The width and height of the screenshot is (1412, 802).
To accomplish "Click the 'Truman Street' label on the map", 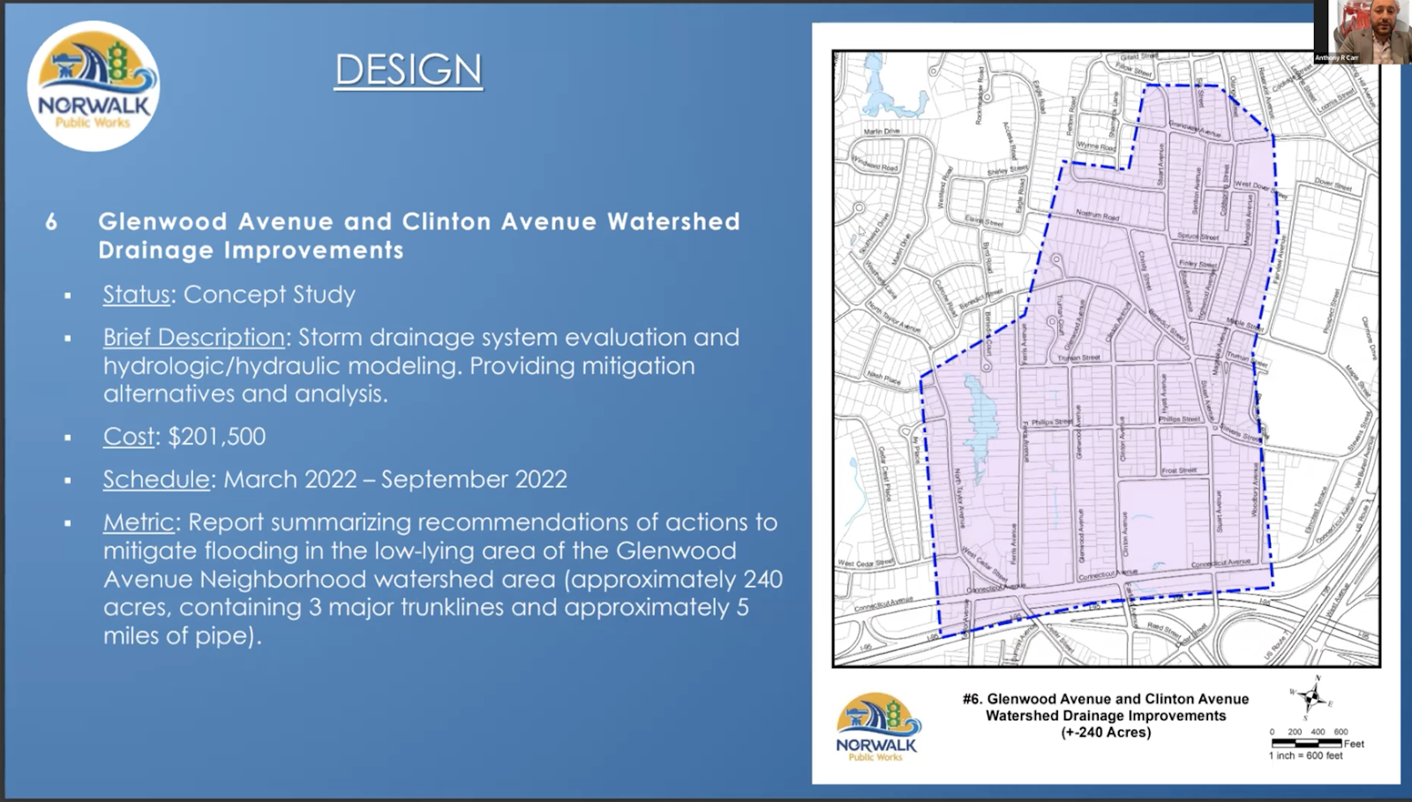I will 1078,358.
